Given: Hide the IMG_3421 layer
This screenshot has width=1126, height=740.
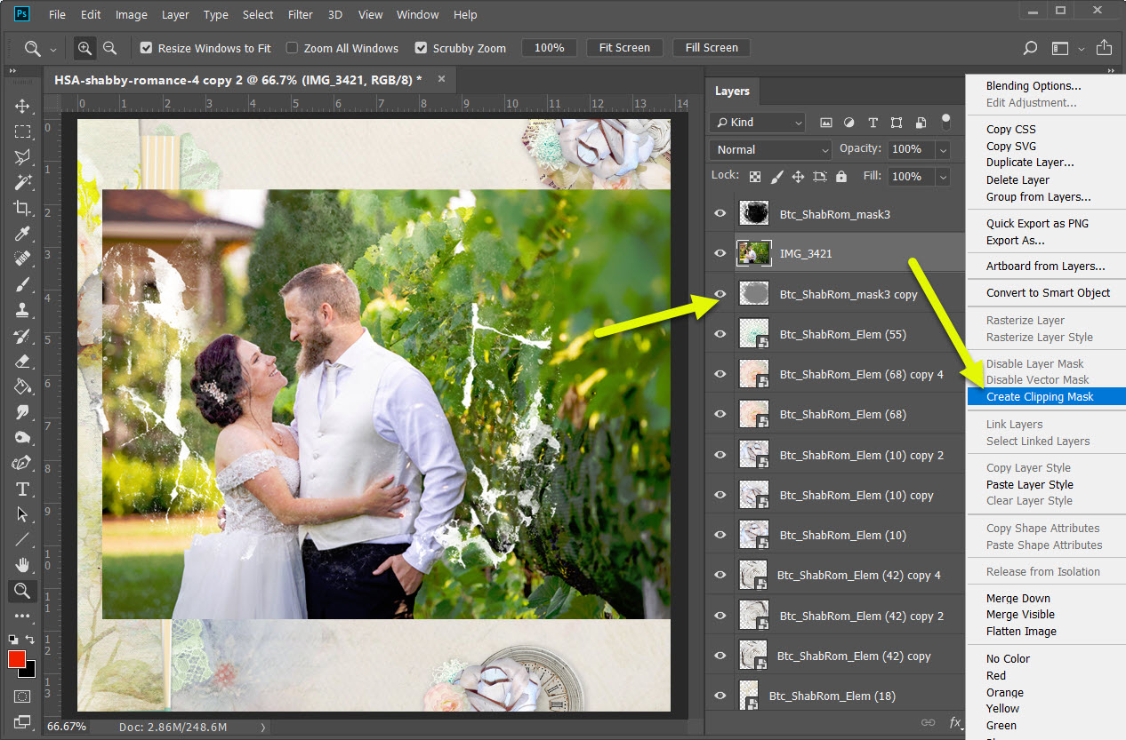Looking at the screenshot, I should click(x=720, y=254).
